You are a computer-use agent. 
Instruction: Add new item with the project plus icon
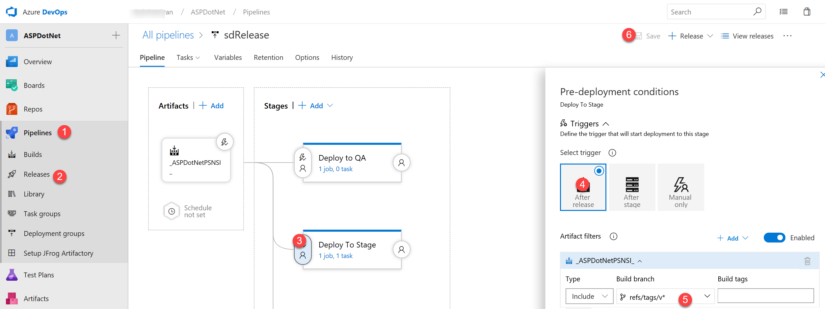(x=116, y=35)
